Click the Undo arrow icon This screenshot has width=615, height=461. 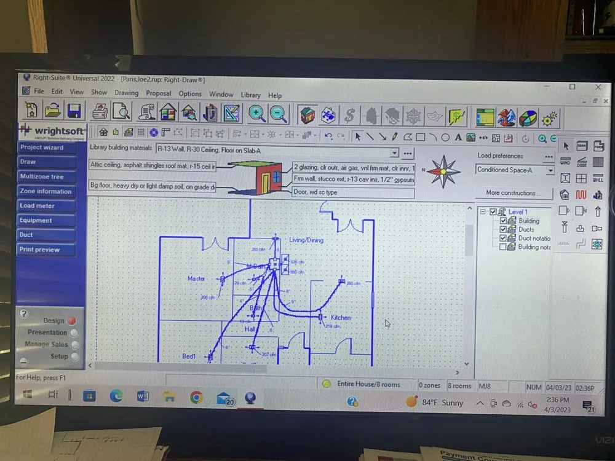click(x=328, y=136)
